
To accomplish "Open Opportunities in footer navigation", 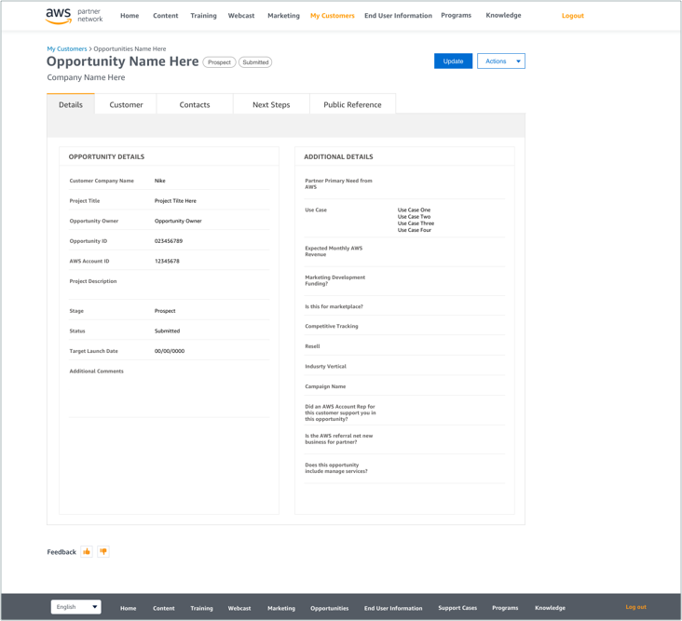I will [x=329, y=608].
